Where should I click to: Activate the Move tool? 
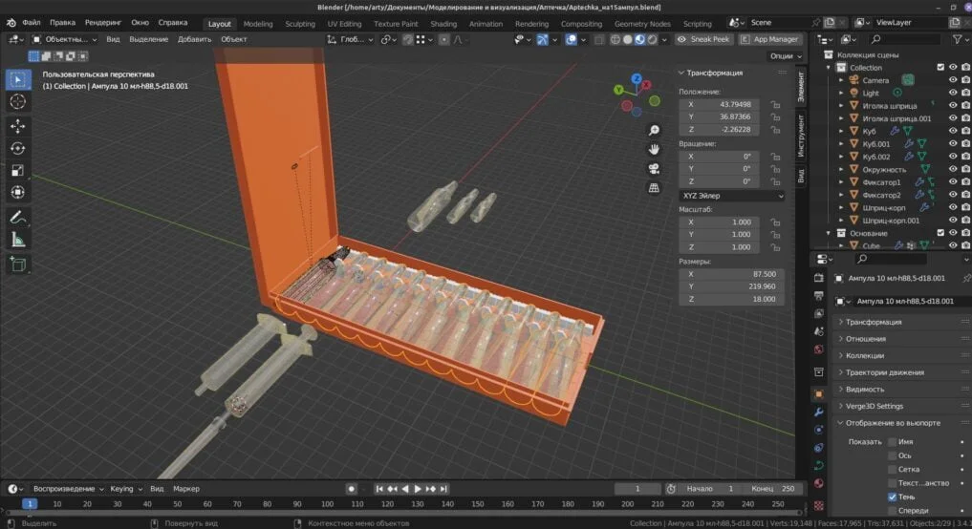click(17, 126)
